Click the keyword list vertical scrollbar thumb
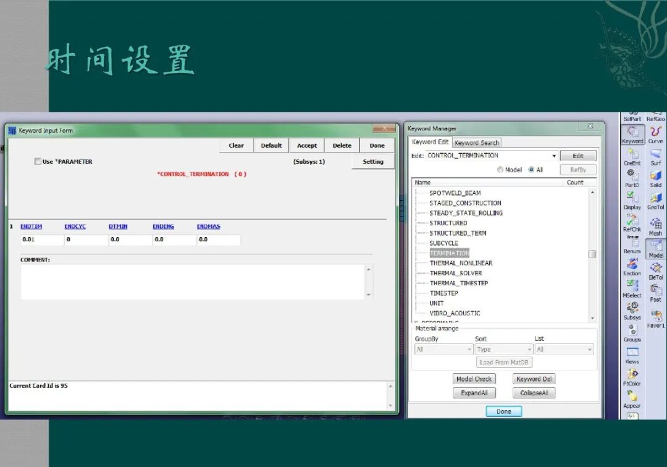The height and width of the screenshot is (467, 667). (x=592, y=254)
